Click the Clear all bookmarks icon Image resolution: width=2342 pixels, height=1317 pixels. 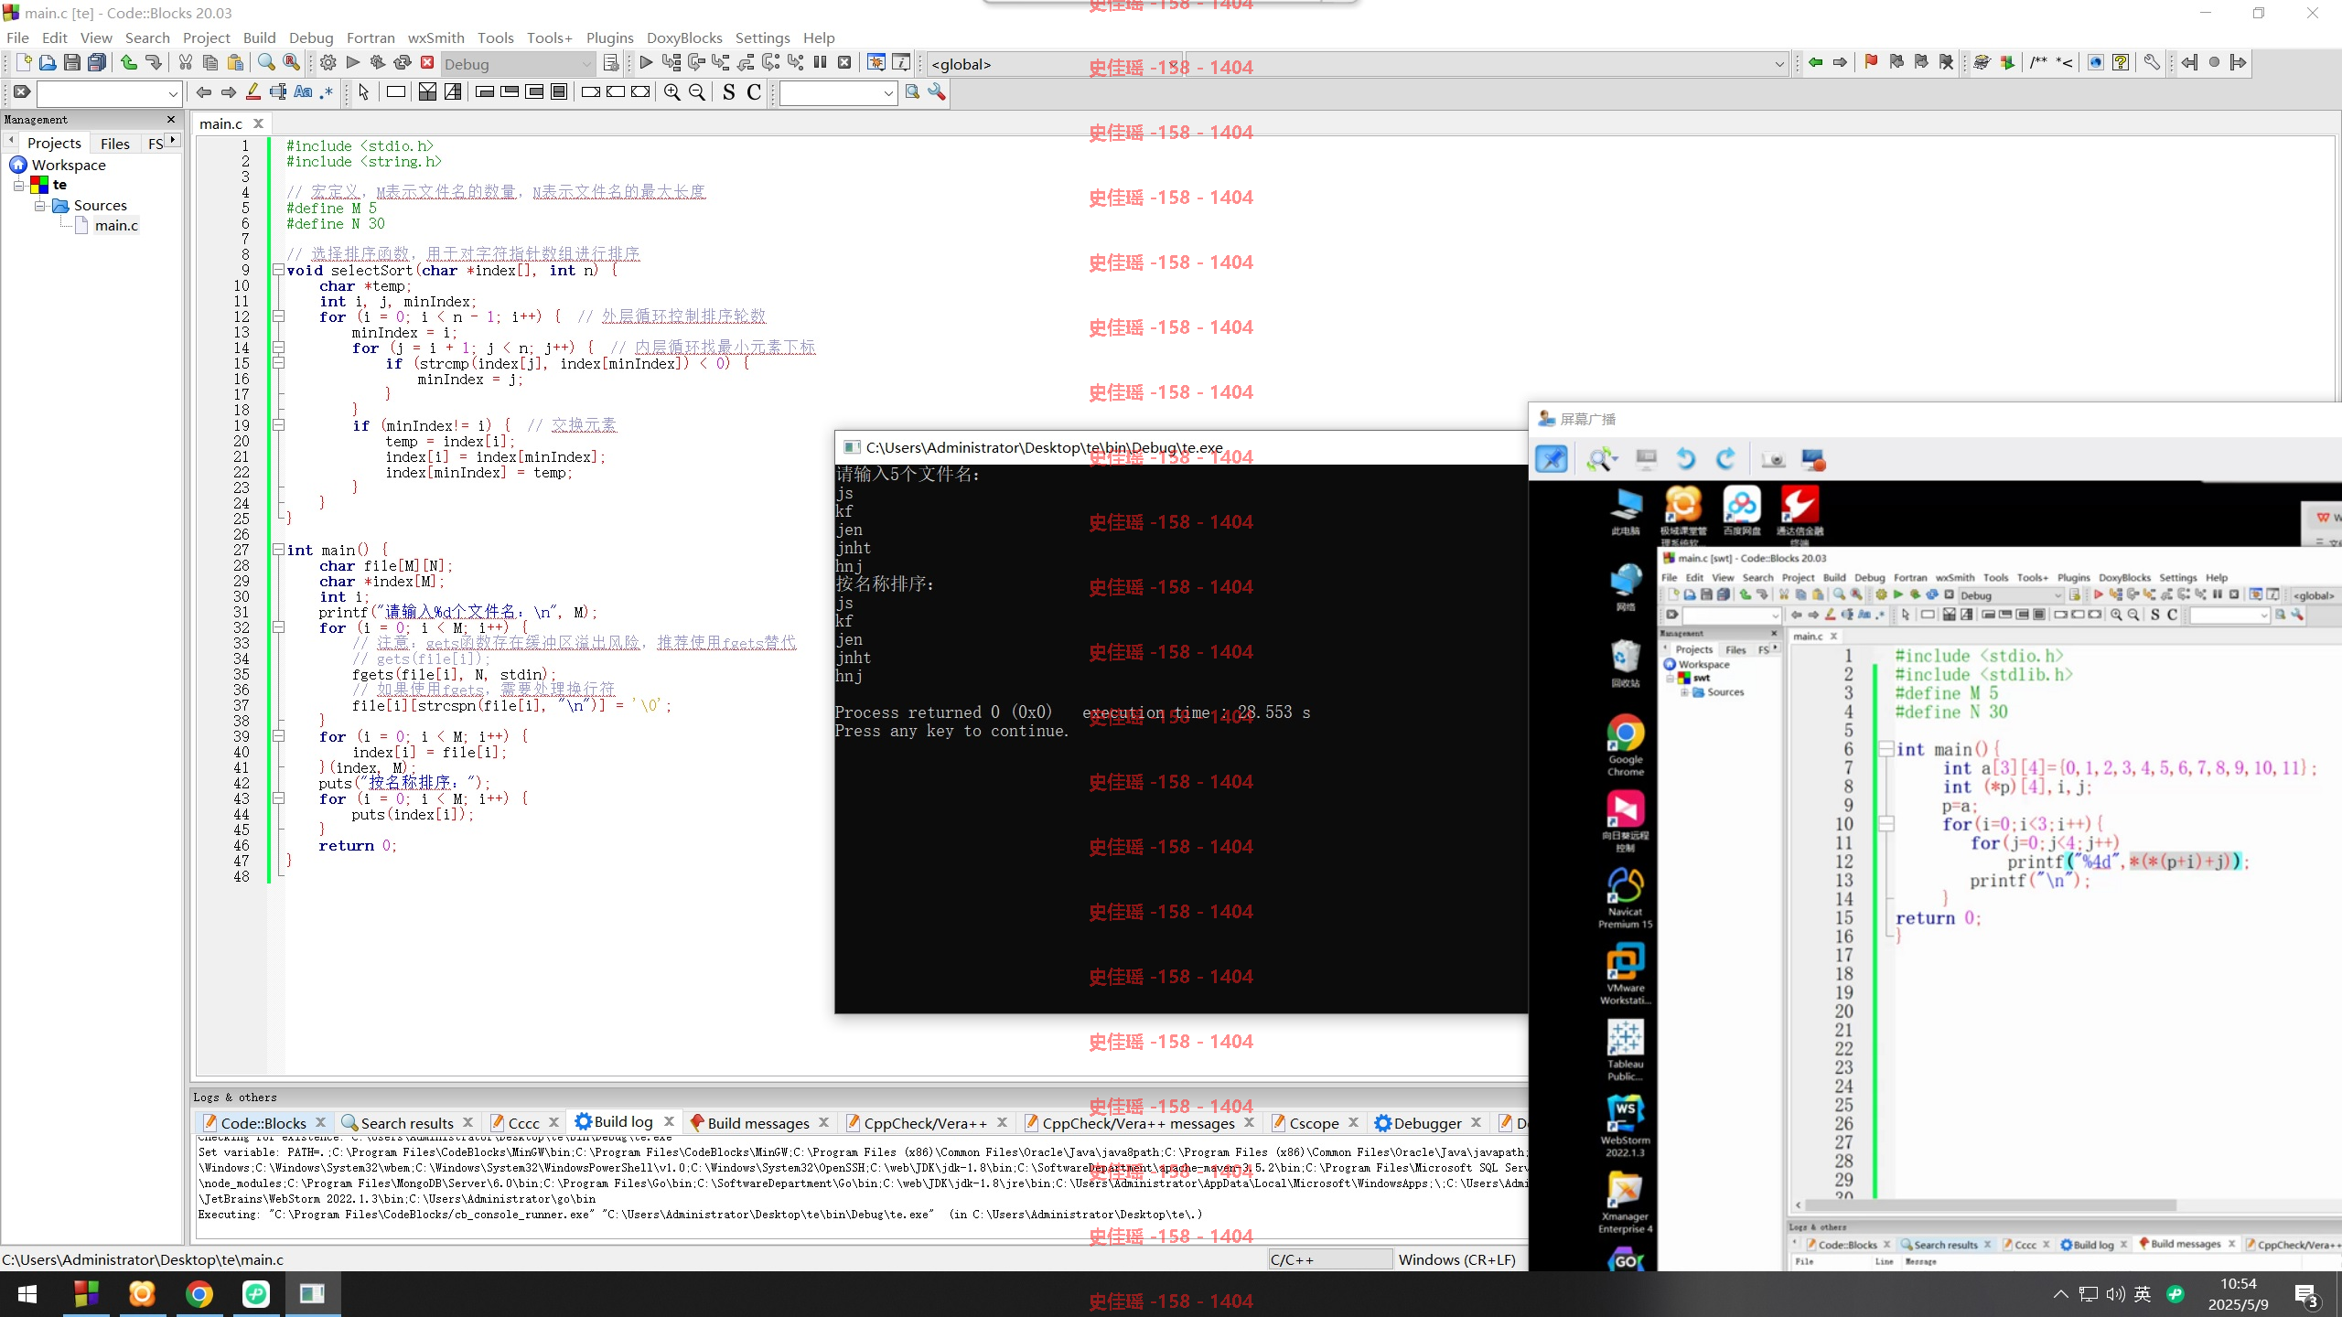[1946, 63]
